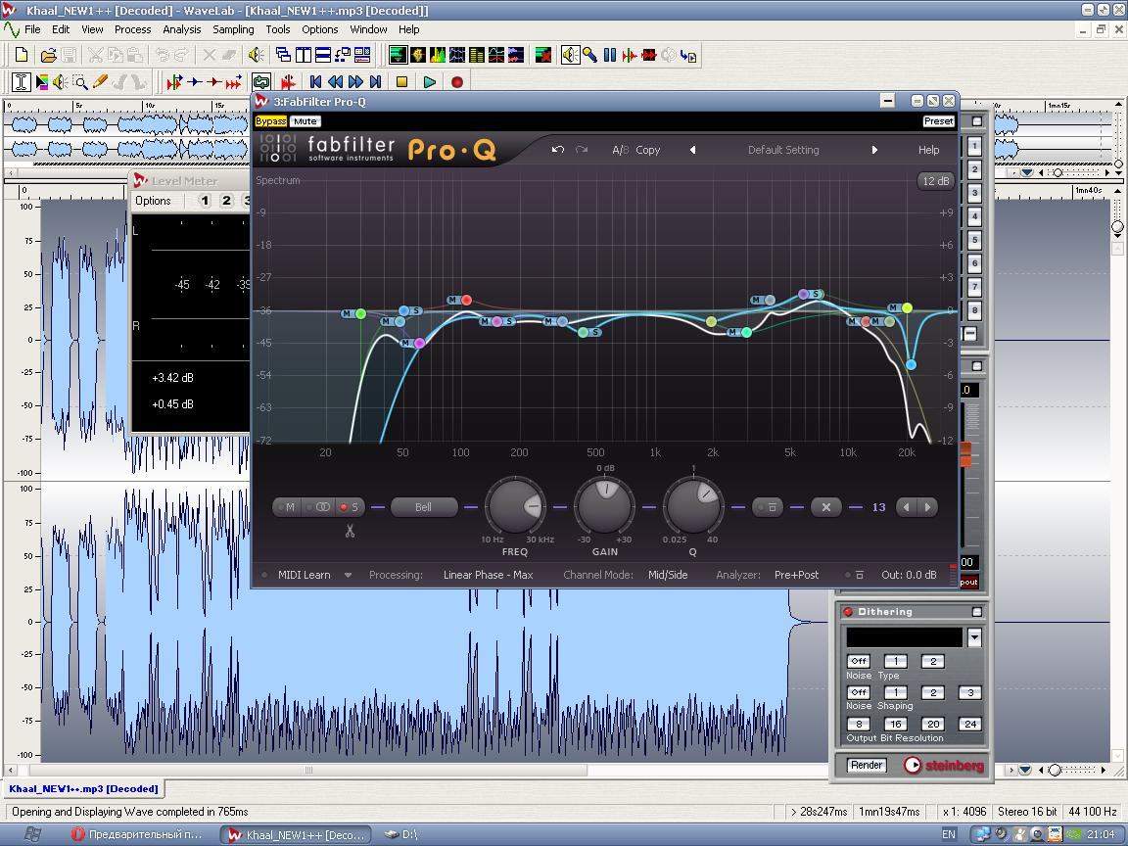Click the microphone icon in the toolbar
The width and height of the screenshot is (1128, 846).
589,56
